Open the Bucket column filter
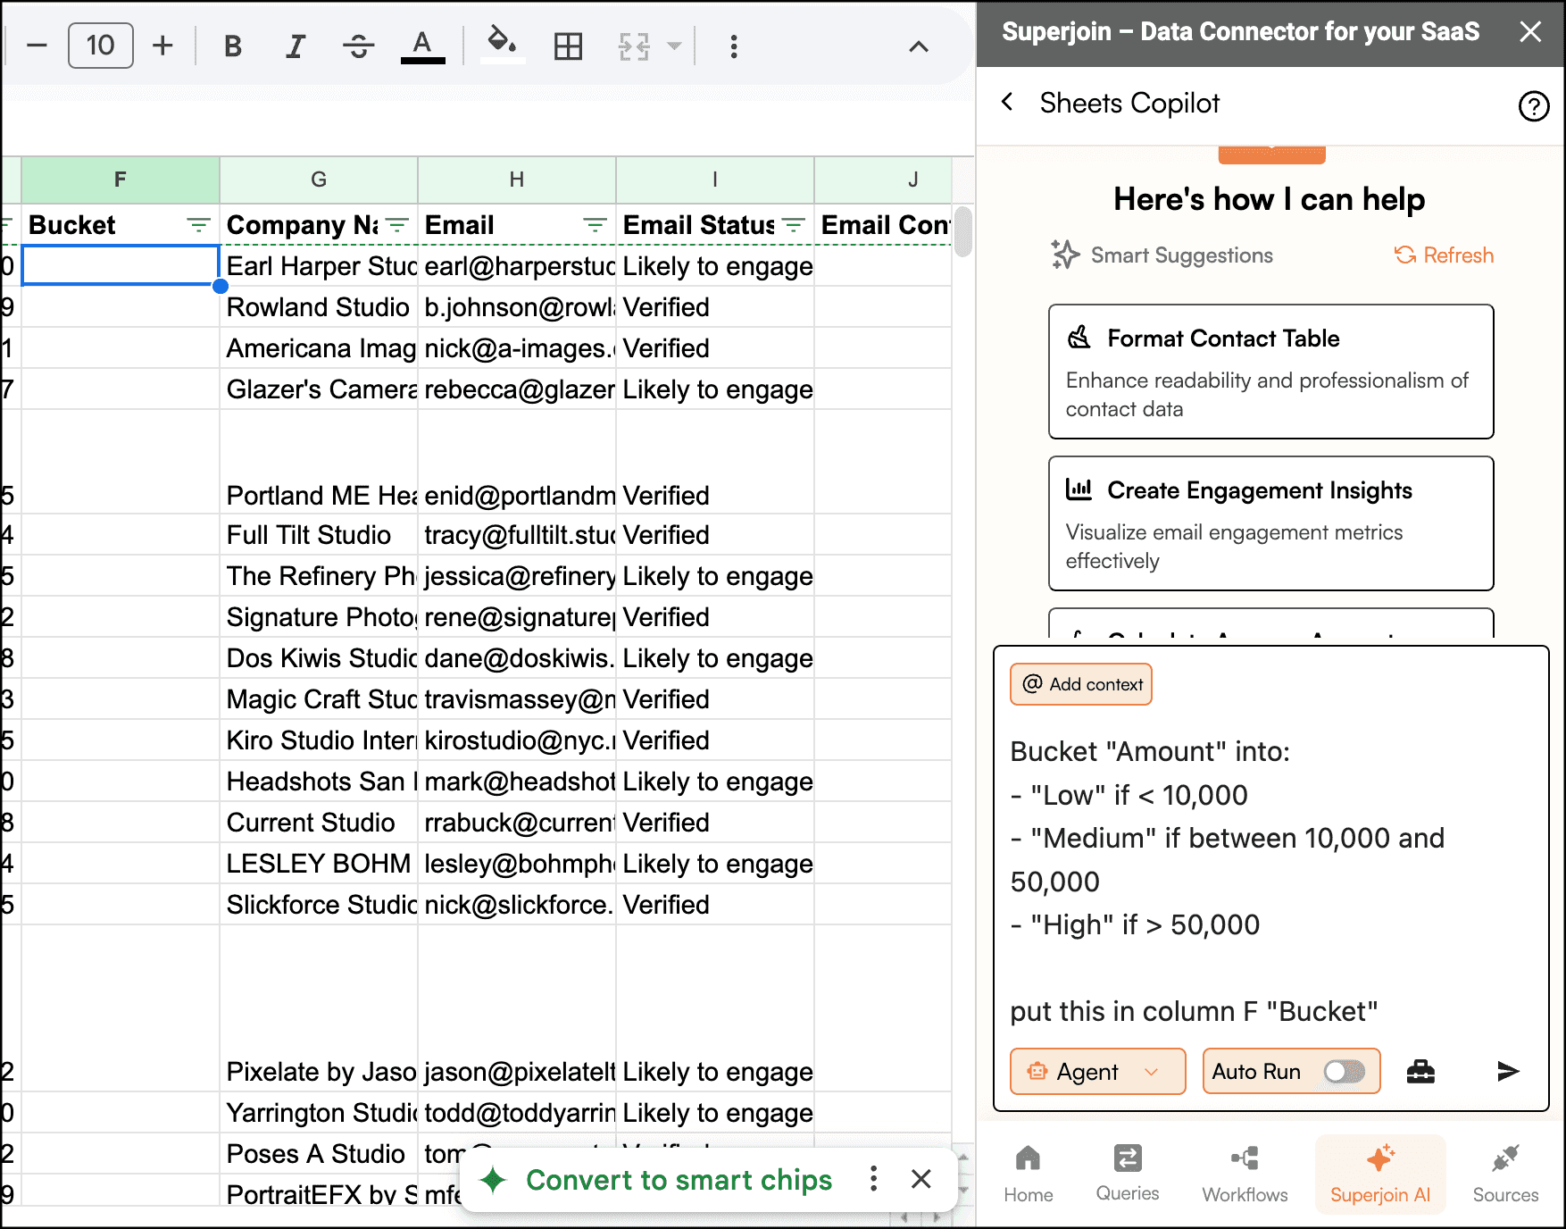 pos(198,225)
